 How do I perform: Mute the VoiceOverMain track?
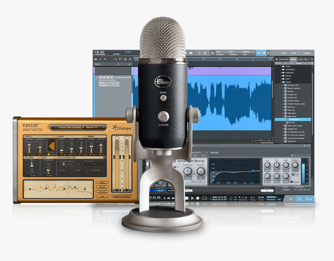101,78
